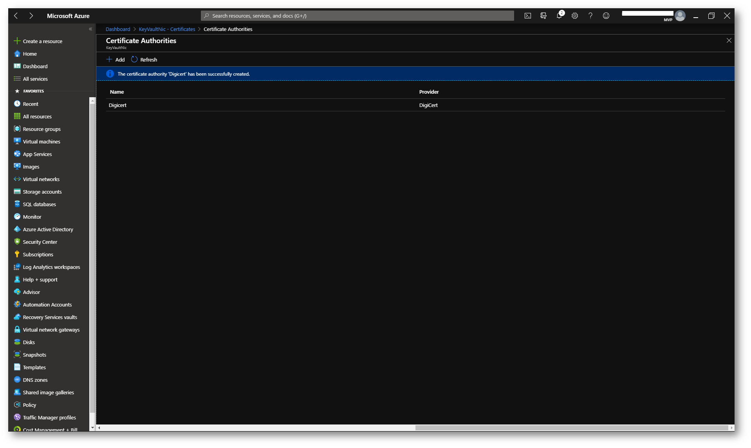Collapse the left sidebar menu

pyautogui.click(x=90, y=29)
